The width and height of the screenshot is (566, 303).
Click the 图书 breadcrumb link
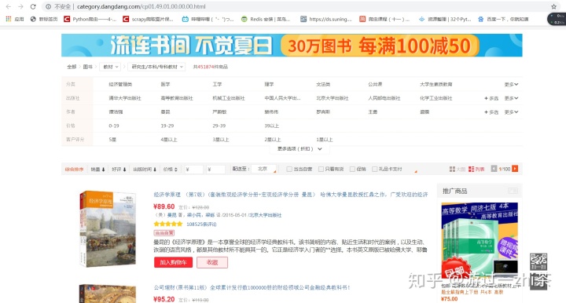click(x=88, y=67)
